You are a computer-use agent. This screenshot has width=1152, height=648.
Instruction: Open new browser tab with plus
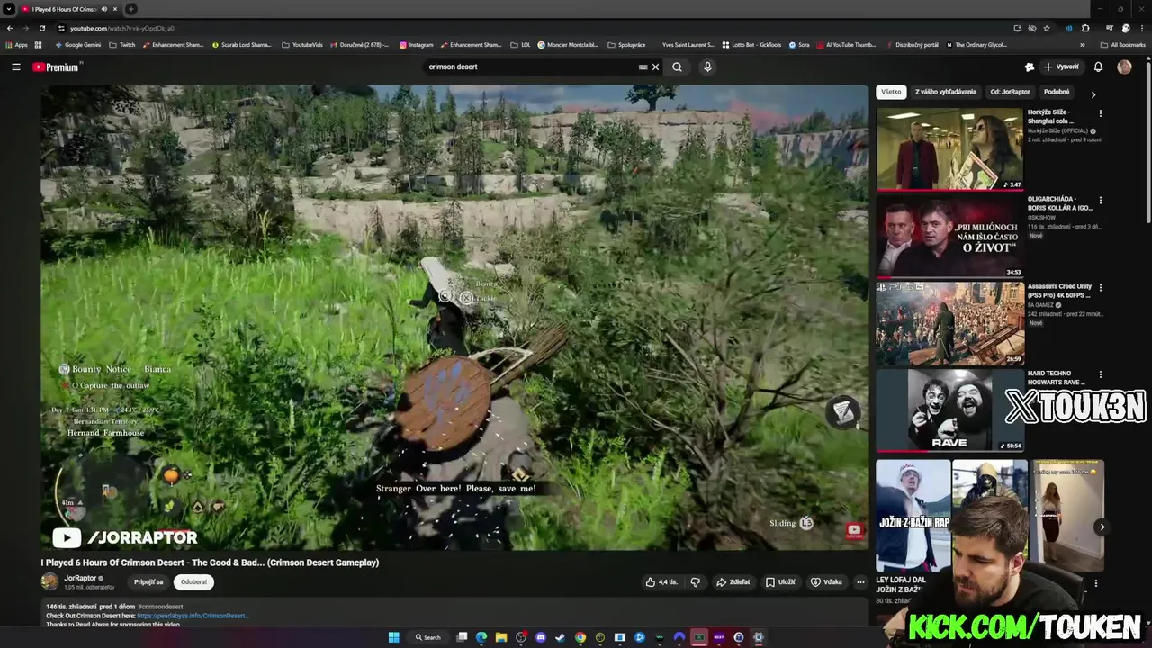point(131,9)
